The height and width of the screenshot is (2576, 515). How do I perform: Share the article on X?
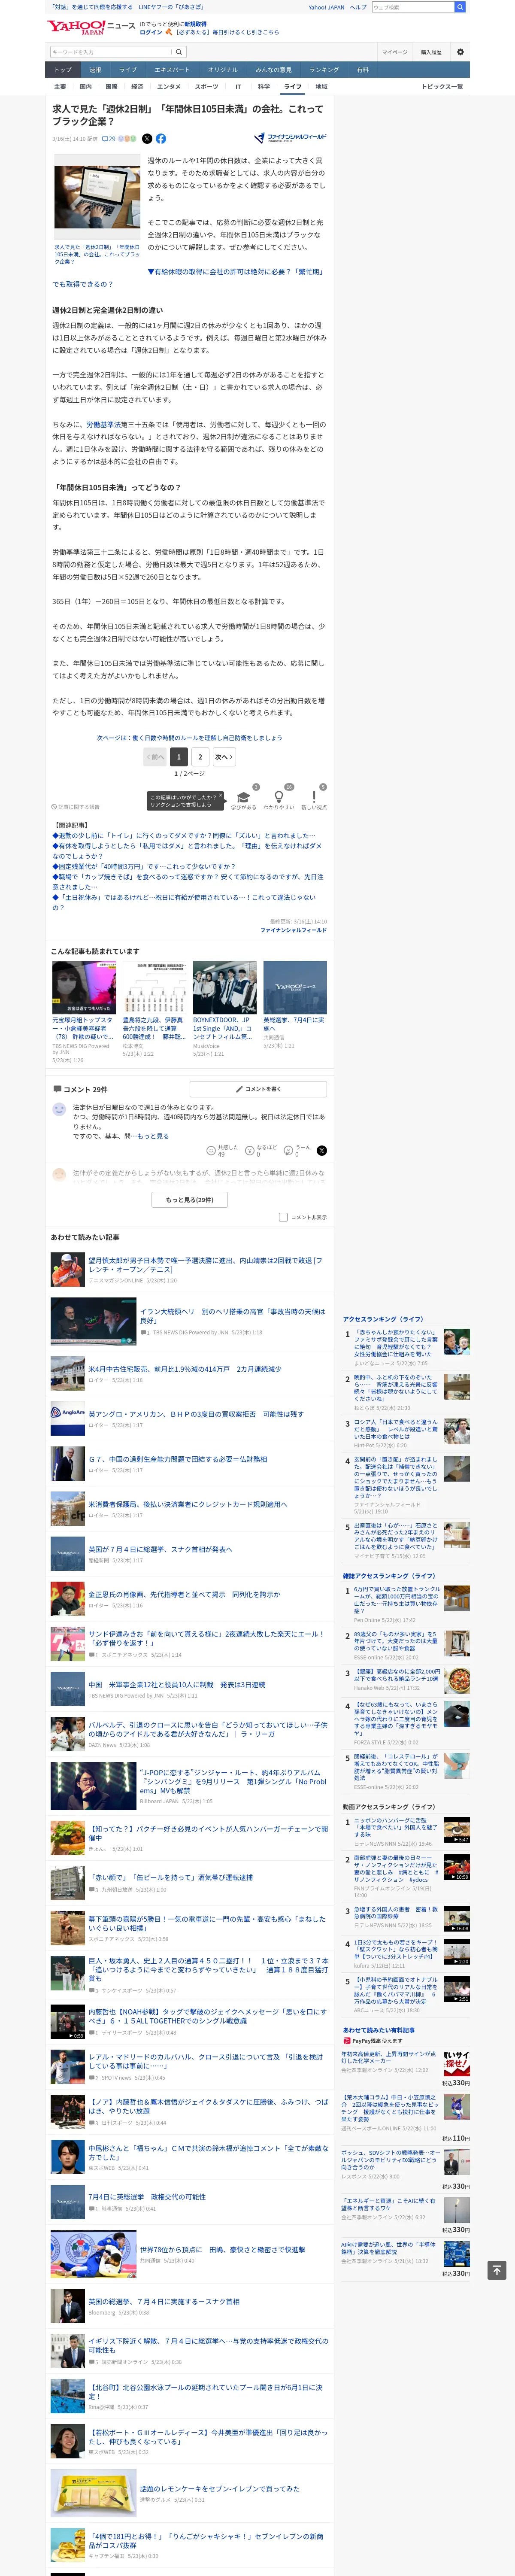point(147,139)
